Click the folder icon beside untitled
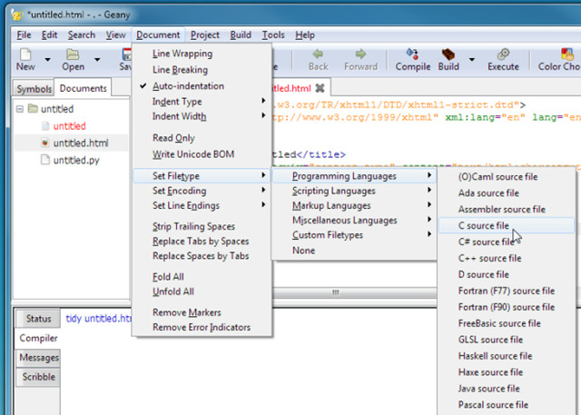This screenshot has width=581, height=415. coord(33,108)
